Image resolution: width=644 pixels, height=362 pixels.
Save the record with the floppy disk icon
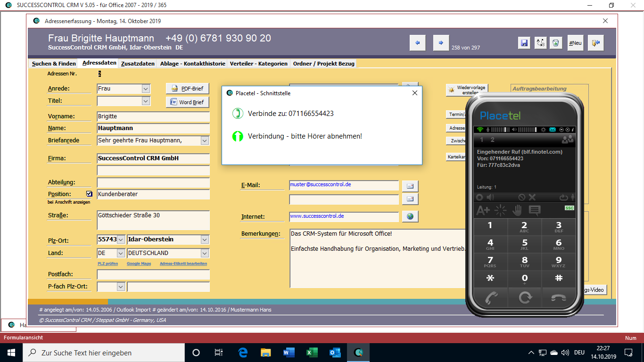tap(524, 43)
